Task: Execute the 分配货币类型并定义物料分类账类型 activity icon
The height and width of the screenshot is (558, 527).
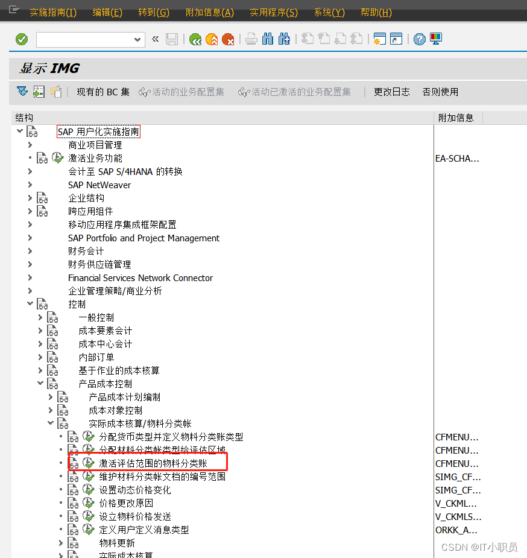Action: coord(89,436)
